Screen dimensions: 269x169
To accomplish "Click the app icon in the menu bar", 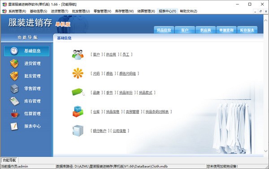I will [x=4, y=11].
